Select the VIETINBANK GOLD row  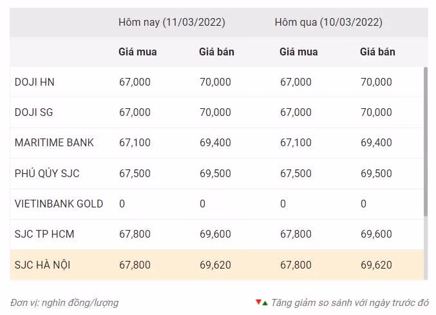[217, 204]
